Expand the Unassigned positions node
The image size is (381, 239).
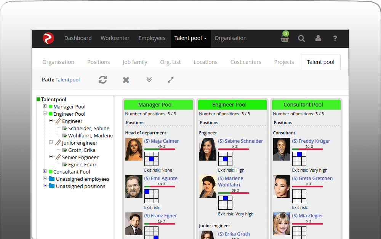(45, 186)
